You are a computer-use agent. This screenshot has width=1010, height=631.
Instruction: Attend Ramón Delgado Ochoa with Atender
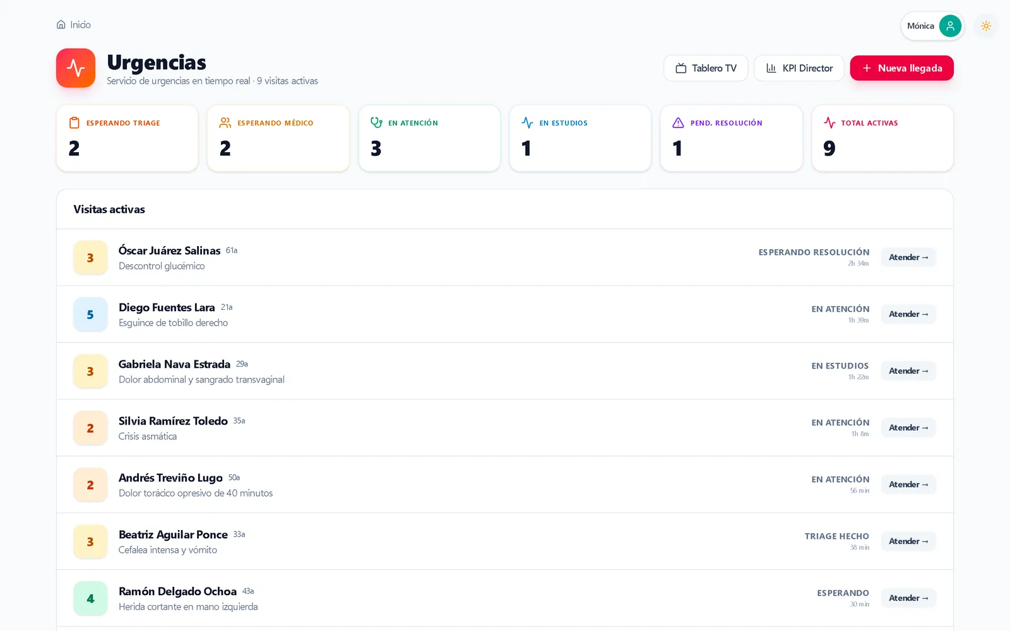pyautogui.click(x=908, y=598)
